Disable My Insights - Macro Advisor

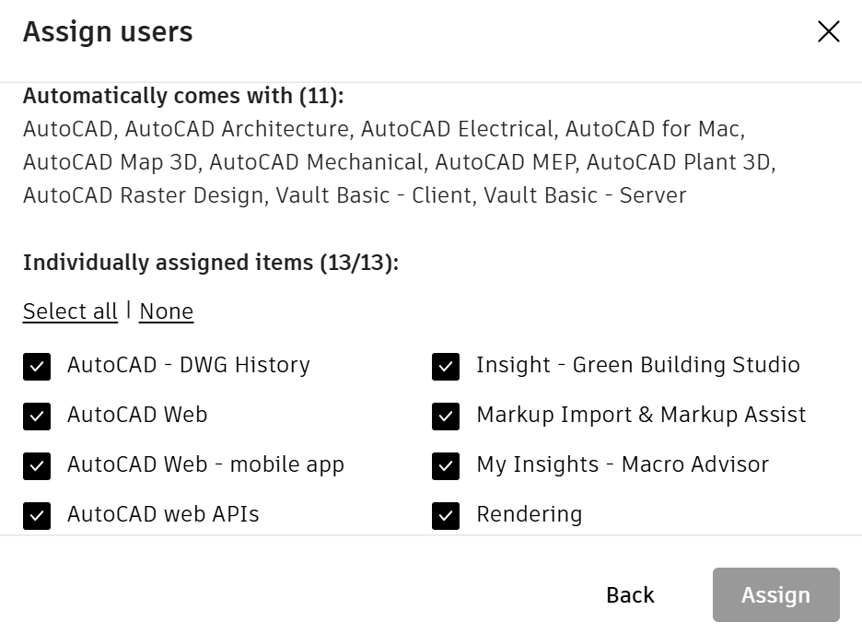coord(446,466)
